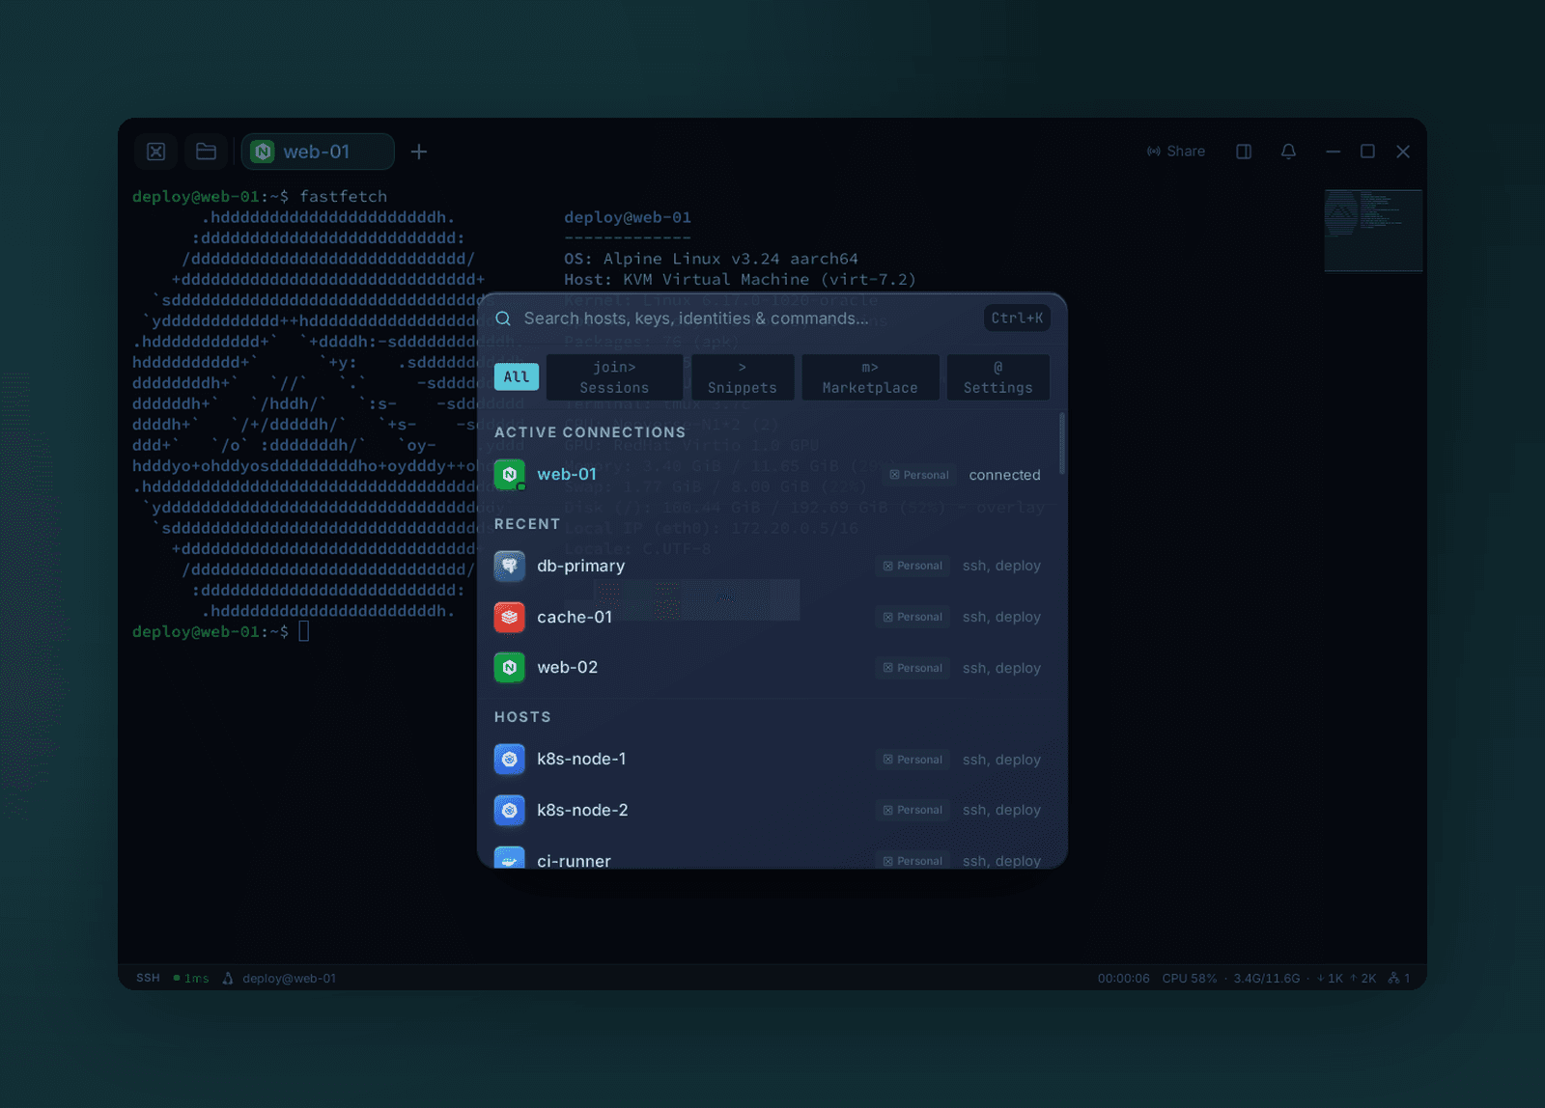Click deploy@web-01 in the status bar

tap(289, 978)
